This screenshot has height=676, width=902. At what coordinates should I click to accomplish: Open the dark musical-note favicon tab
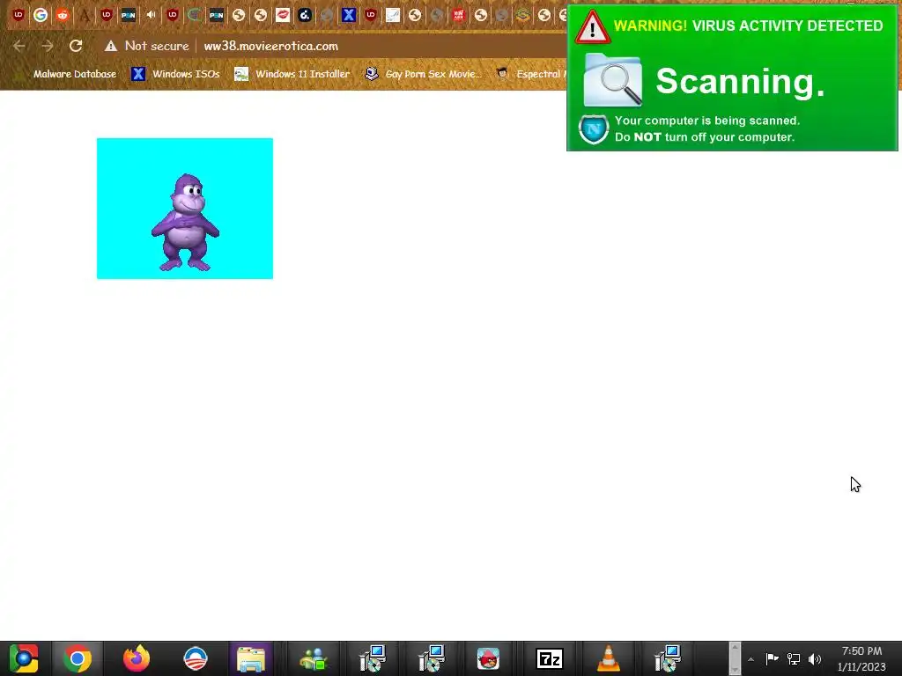click(305, 15)
